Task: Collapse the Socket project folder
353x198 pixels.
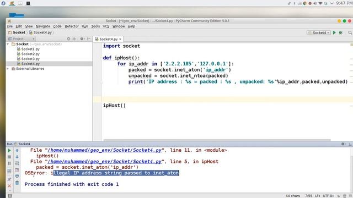Action: [x=8, y=44]
